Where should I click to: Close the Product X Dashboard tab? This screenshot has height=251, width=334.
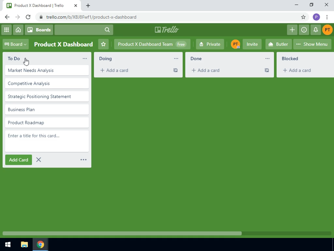tap(76, 6)
